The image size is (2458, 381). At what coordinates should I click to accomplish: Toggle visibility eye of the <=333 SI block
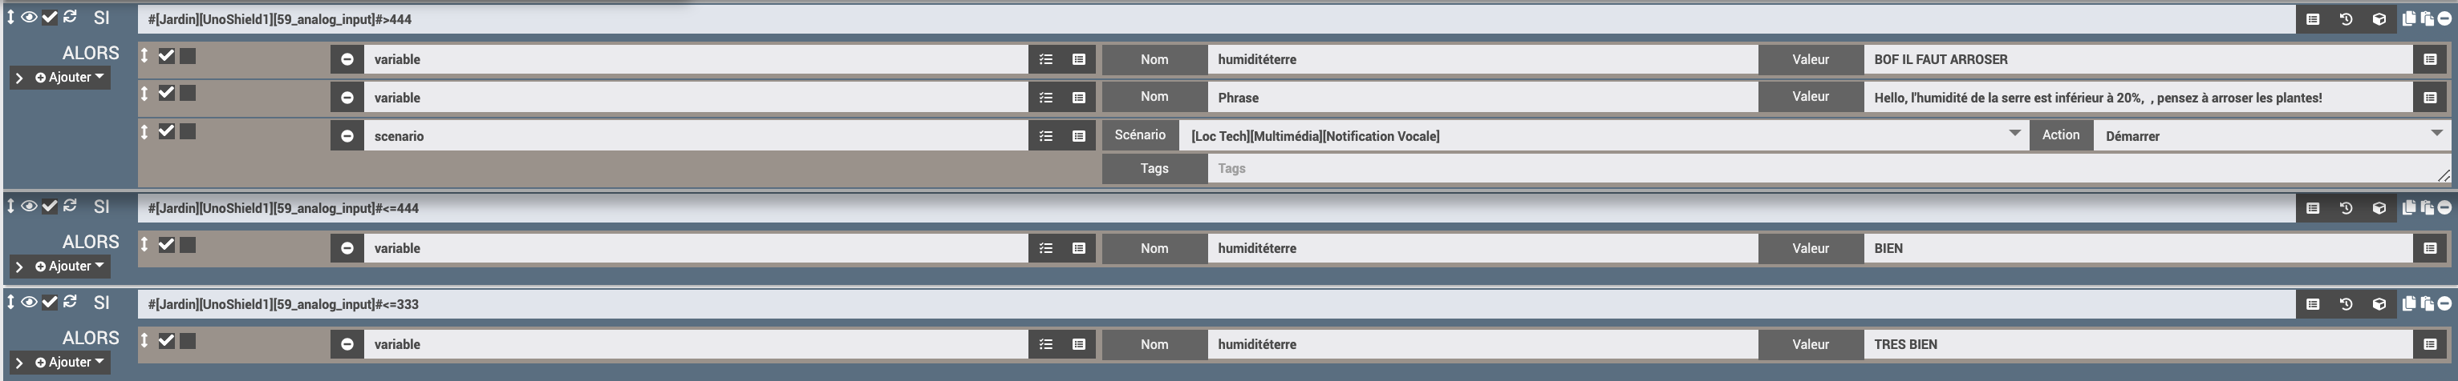(x=30, y=302)
